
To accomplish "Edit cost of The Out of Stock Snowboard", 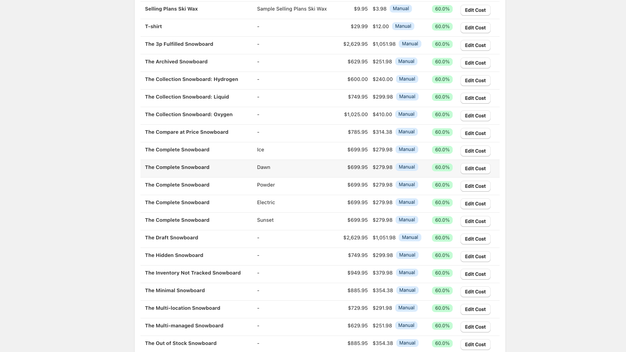I will [x=475, y=345].
